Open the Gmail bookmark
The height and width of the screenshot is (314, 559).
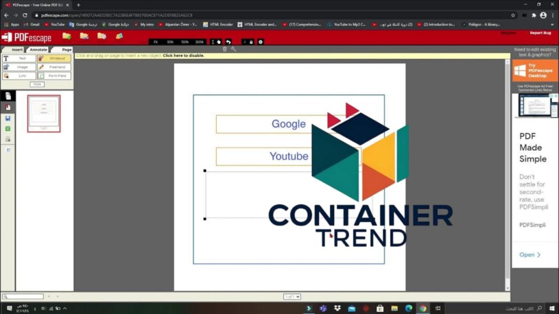pyautogui.click(x=32, y=25)
